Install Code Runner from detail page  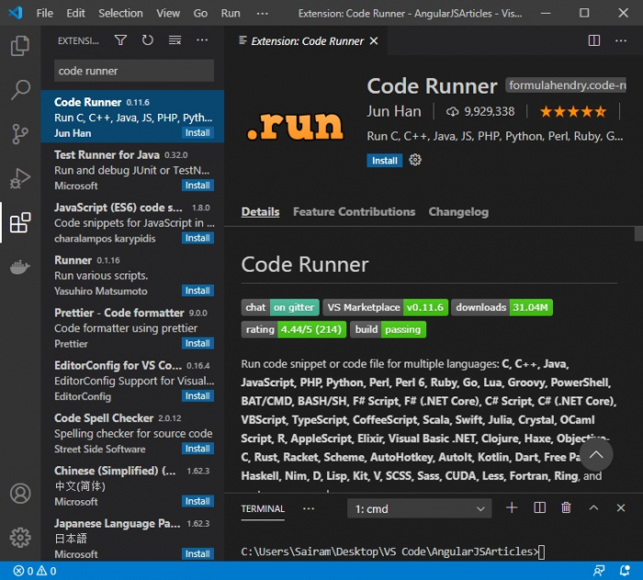385,161
